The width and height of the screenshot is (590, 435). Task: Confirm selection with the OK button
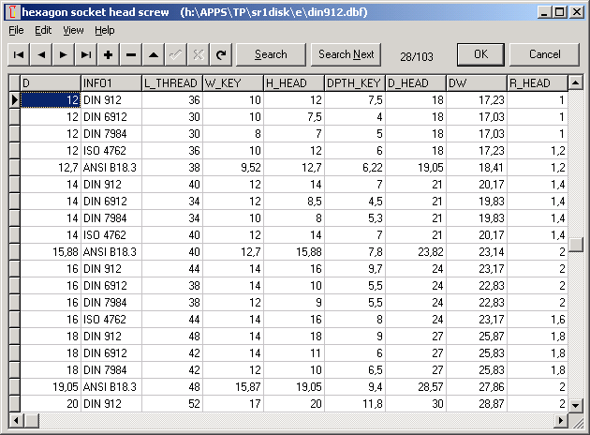point(480,54)
